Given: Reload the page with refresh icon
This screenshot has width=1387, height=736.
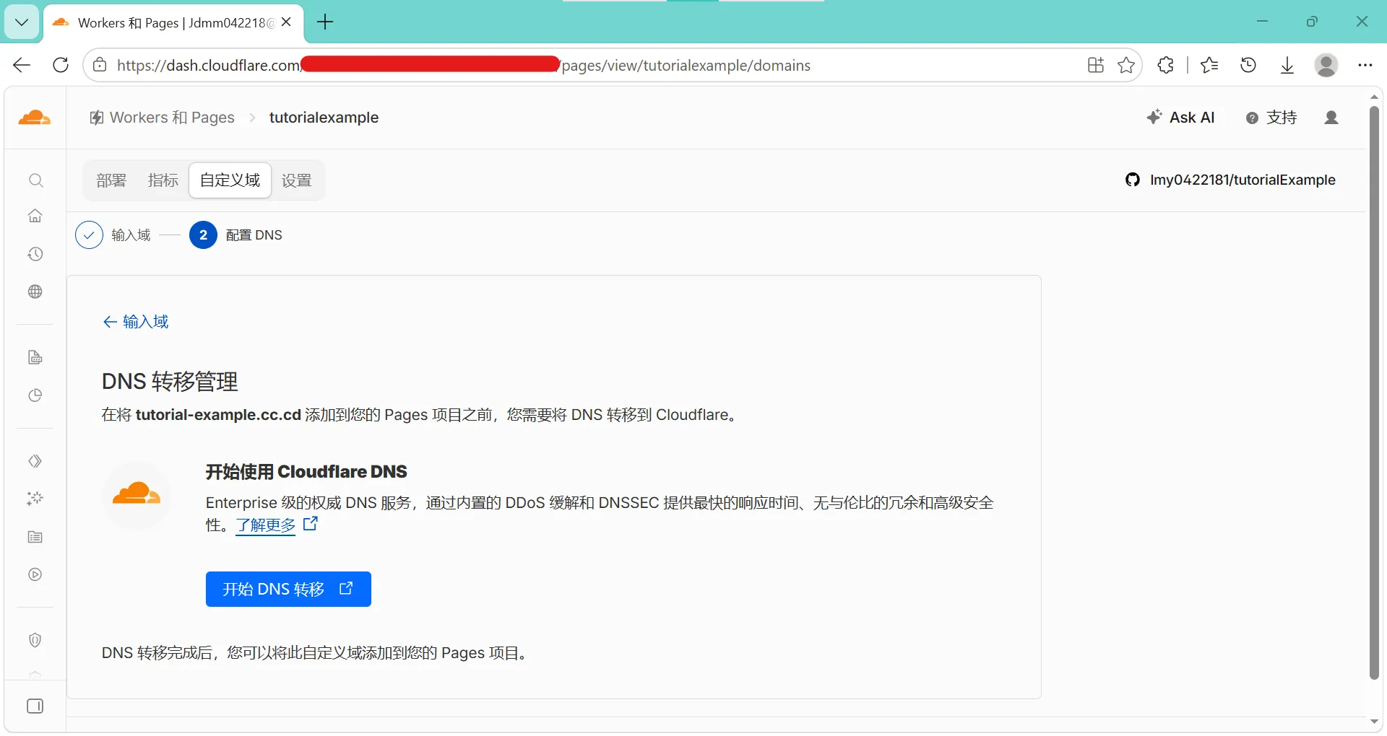Looking at the screenshot, I should (x=61, y=65).
